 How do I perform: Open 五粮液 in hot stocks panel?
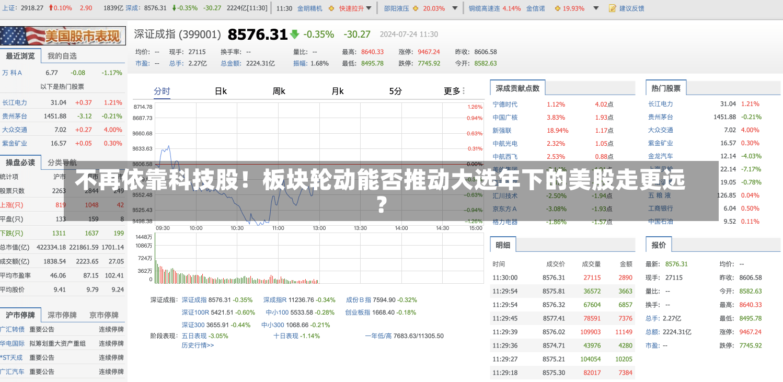click(660, 195)
